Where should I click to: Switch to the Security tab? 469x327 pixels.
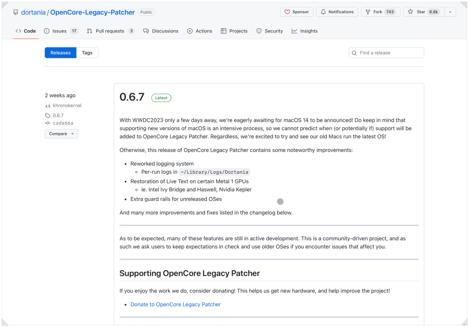269,31
